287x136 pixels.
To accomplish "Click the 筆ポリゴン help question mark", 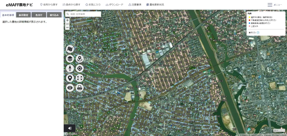I will (258, 33).
